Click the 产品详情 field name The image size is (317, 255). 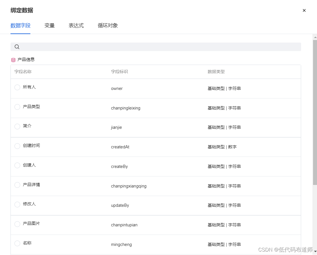pos(31,184)
